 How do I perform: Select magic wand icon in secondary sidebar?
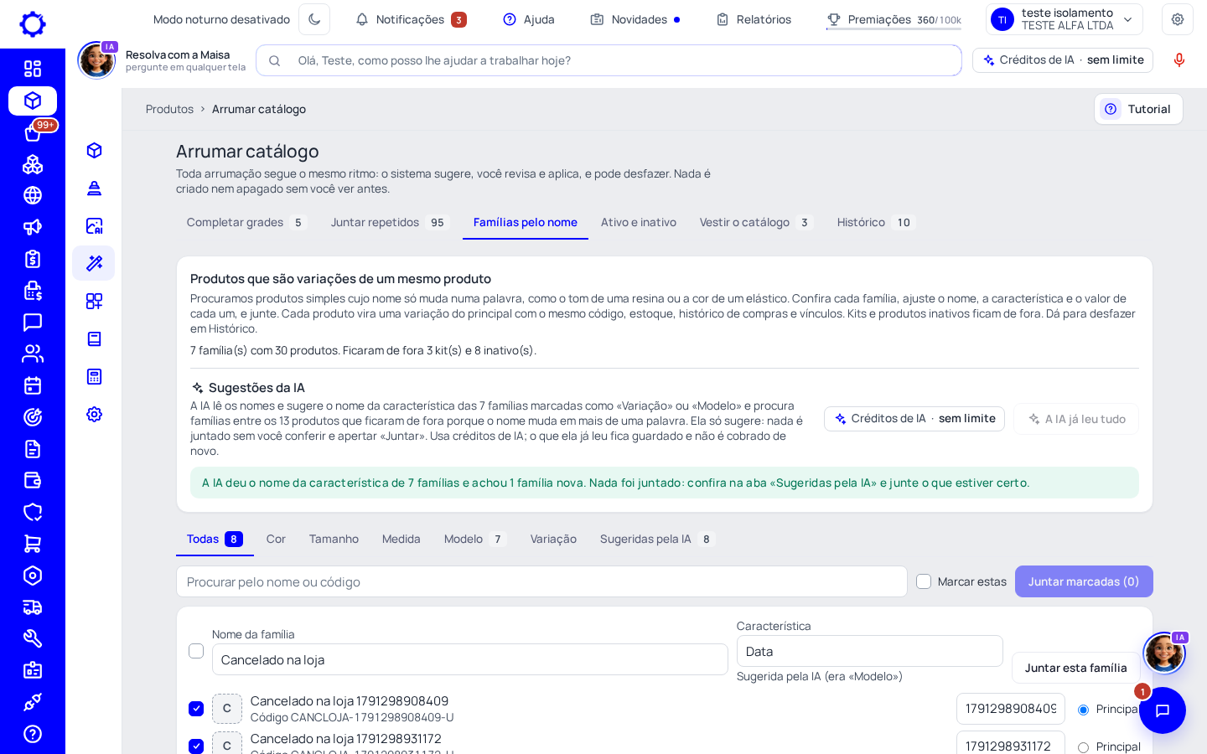94,263
